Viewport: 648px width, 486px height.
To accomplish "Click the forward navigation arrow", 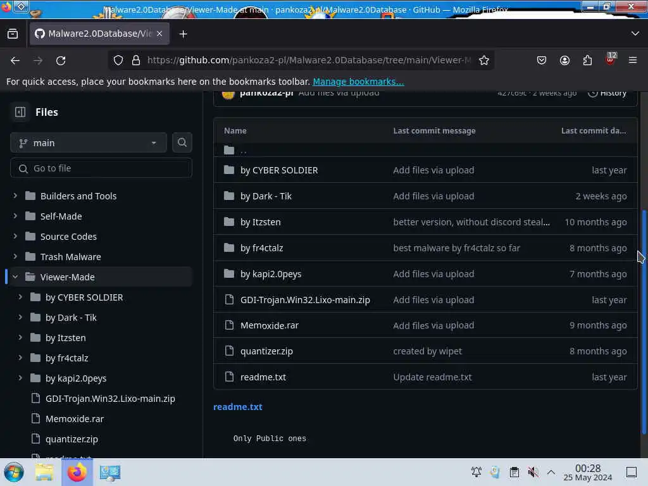I will click(38, 60).
